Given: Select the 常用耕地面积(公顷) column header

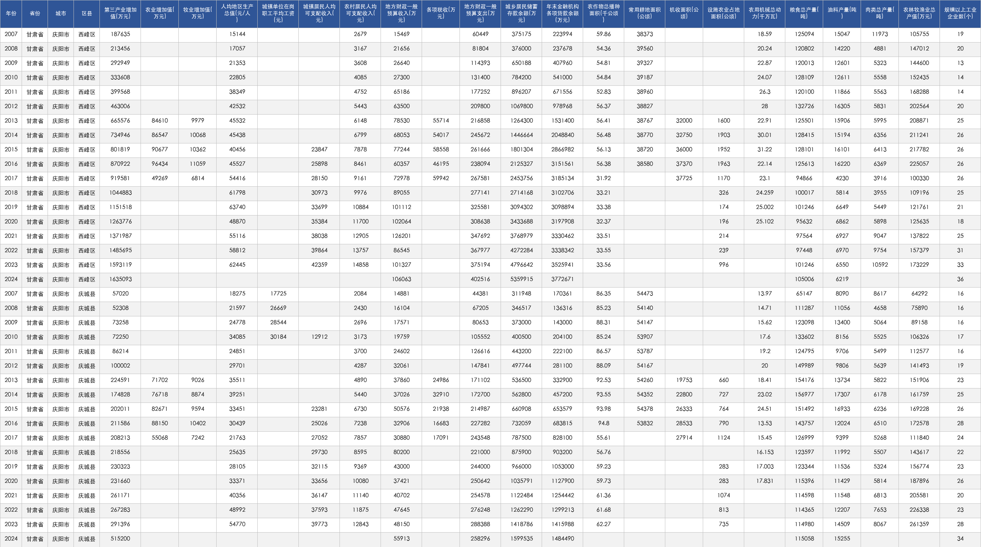Looking at the screenshot, I should coord(644,13).
